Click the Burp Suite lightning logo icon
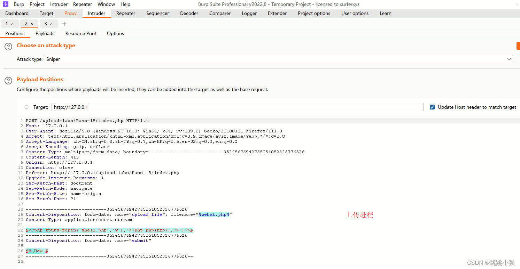This screenshot has height=269, width=520. [x=6, y=4]
